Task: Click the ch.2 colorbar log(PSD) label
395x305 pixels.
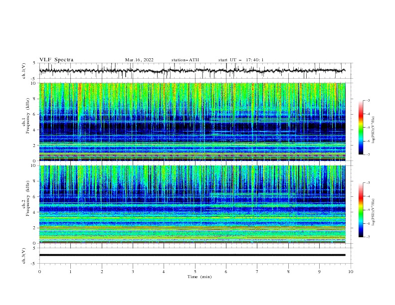Action: [x=374, y=212]
